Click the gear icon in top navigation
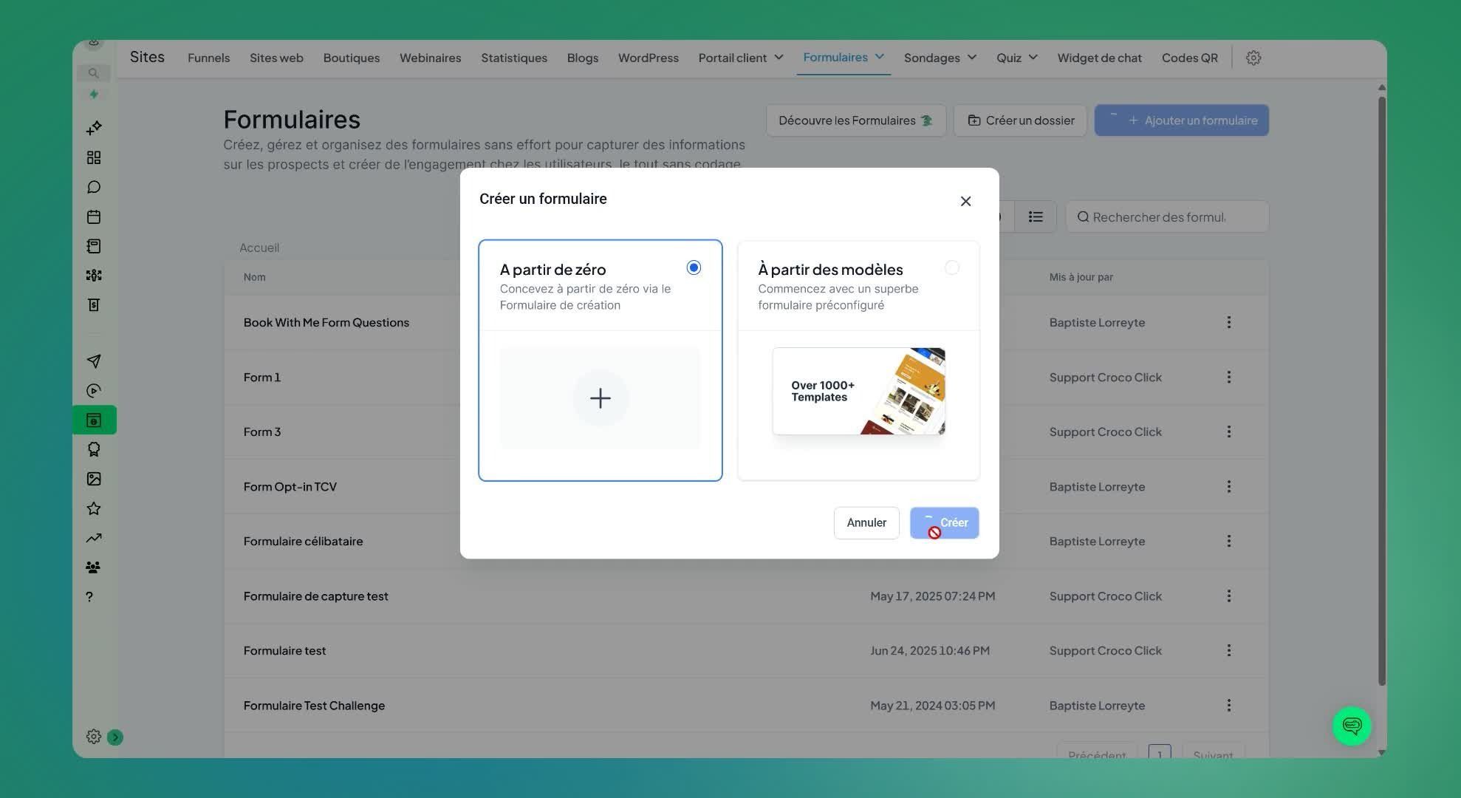 1253,58
